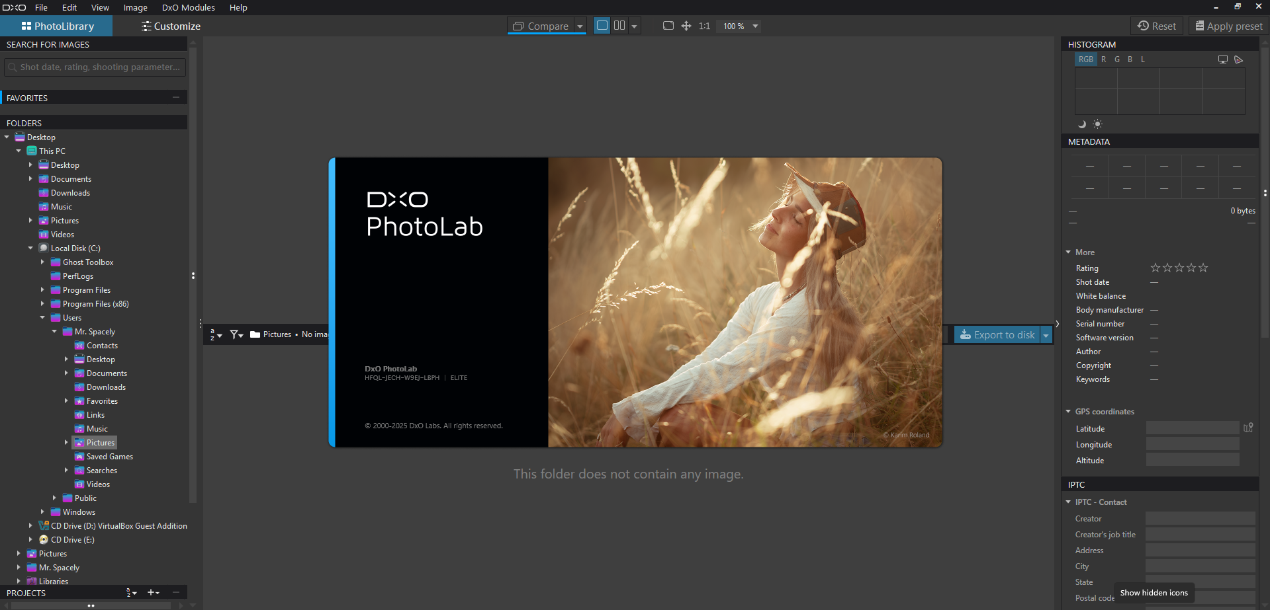The width and height of the screenshot is (1270, 610).
Task: Switch to the PhotoLibrary tab
Action: [56, 26]
